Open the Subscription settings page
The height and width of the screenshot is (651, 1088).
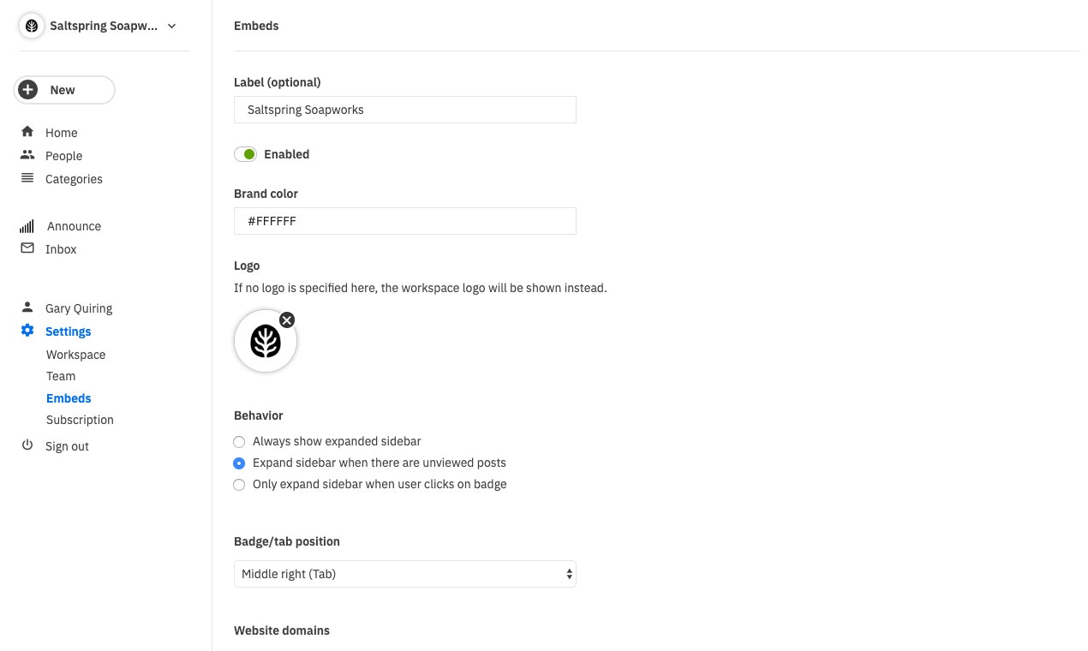(80, 420)
